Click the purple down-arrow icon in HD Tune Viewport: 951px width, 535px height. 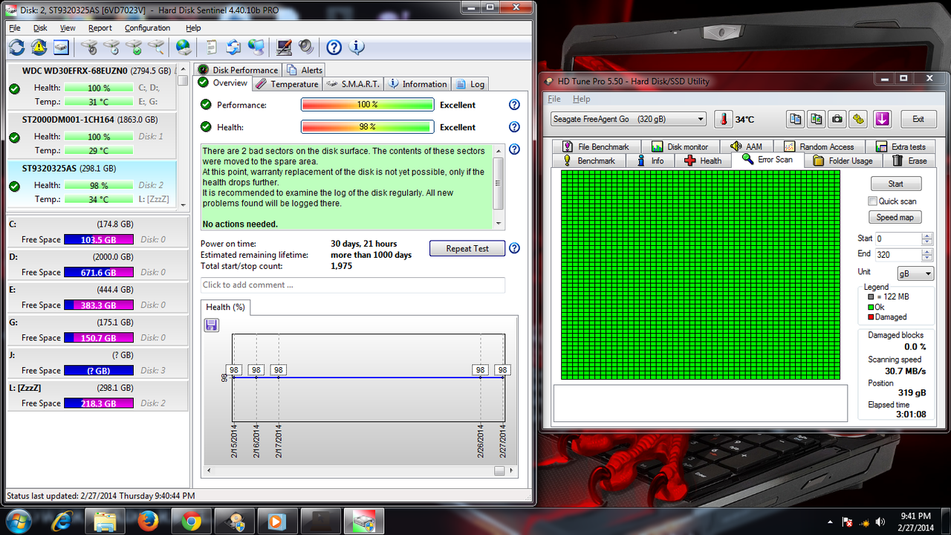[882, 119]
